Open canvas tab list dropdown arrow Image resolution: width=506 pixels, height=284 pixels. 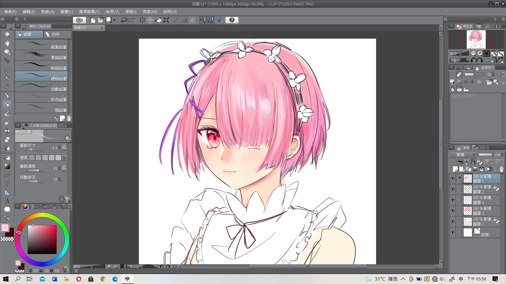point(441,28)
